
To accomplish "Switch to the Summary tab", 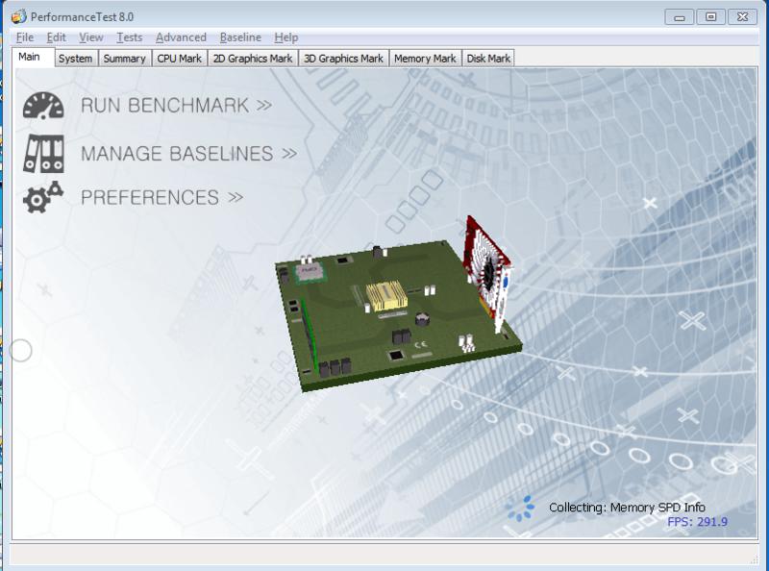I will [125, 59].
